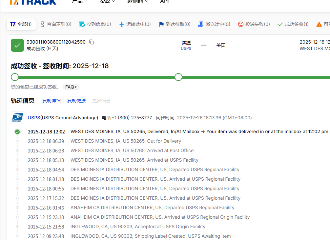
Task: Click the sync time 2025-12-26 16:17:36 text
Action: 204,118
